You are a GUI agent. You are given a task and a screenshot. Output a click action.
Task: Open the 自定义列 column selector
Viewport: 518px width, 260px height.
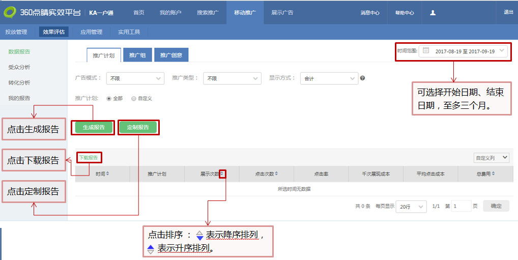click(x=491, y=158)
